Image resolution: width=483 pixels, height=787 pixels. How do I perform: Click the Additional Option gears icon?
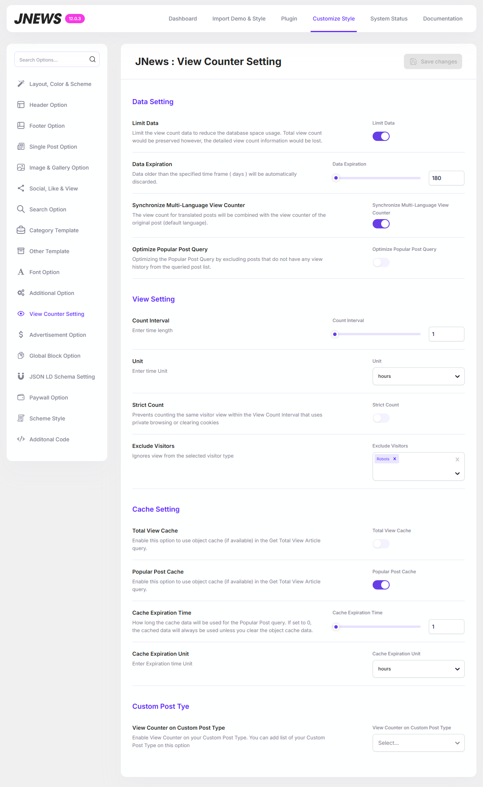21,293
